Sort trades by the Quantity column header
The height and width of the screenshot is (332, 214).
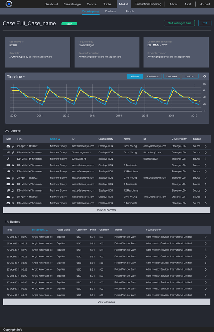pos(104,230)
